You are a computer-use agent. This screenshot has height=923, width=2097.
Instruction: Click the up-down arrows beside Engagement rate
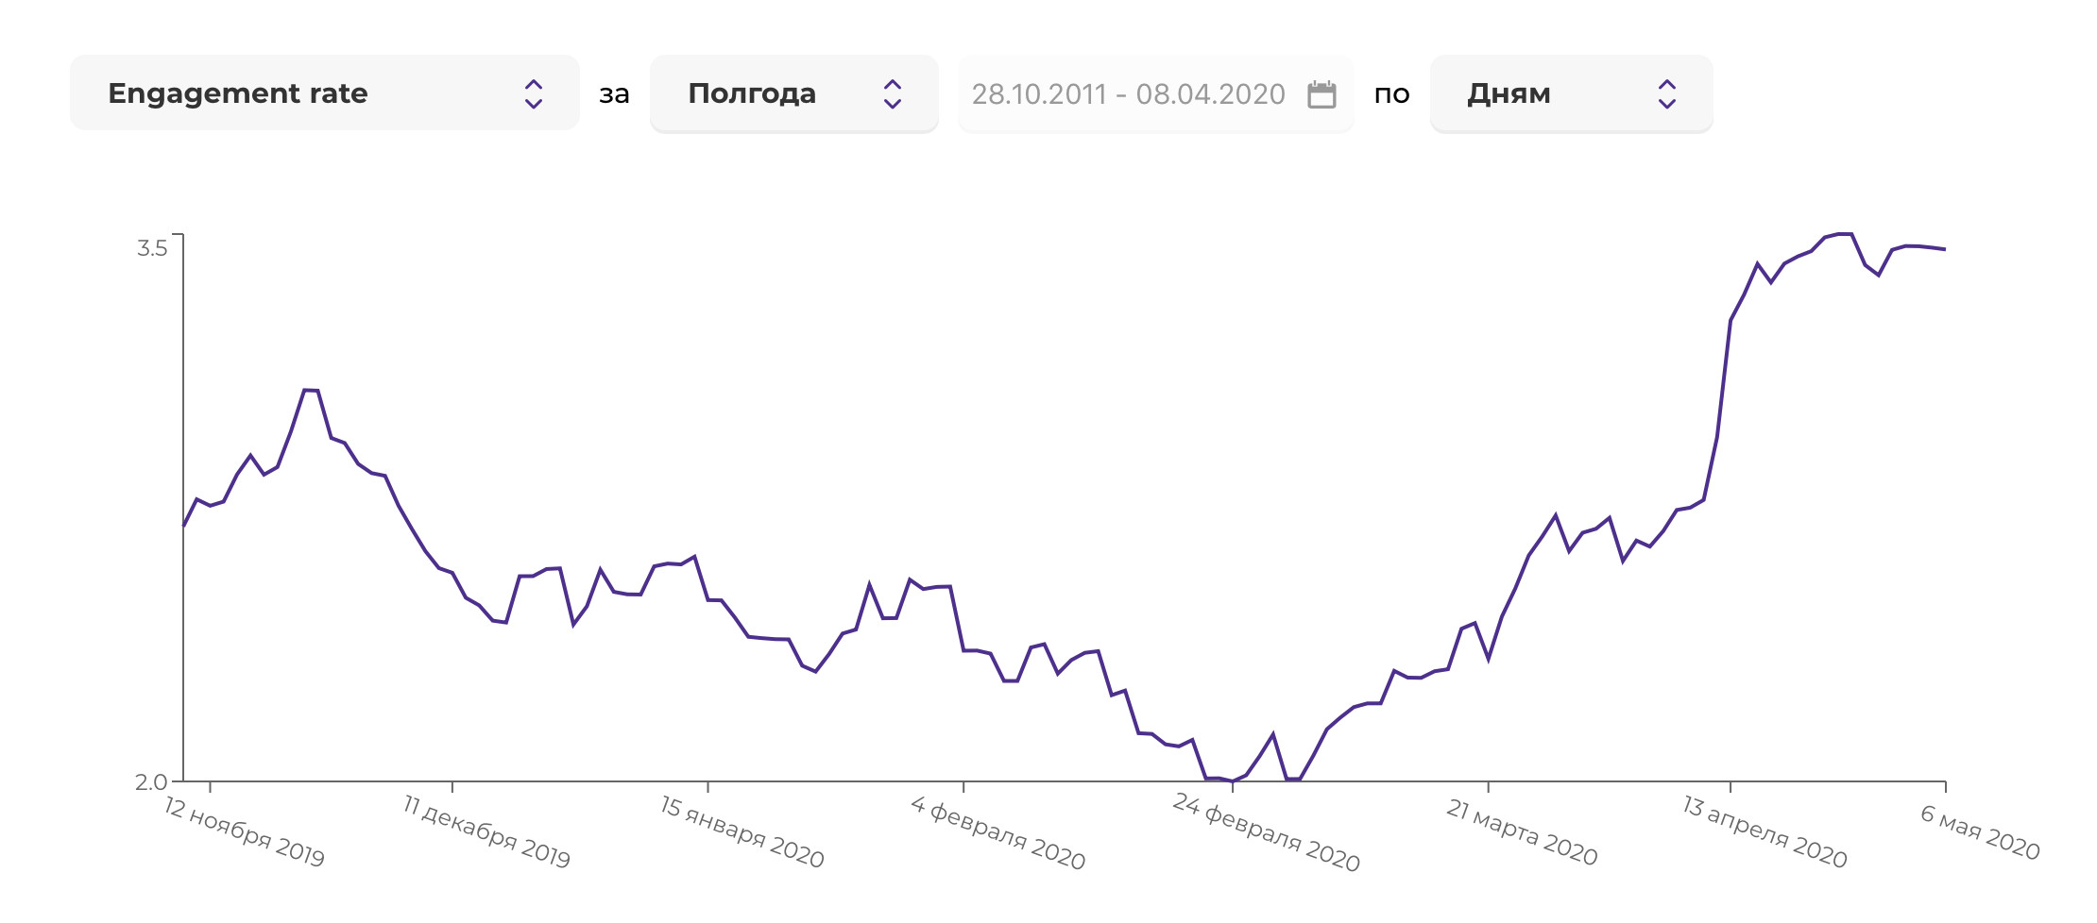(x=534, y=93)
